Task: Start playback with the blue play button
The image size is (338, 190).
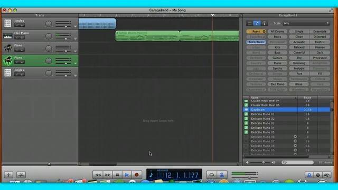Action: [x=127, y=175]
